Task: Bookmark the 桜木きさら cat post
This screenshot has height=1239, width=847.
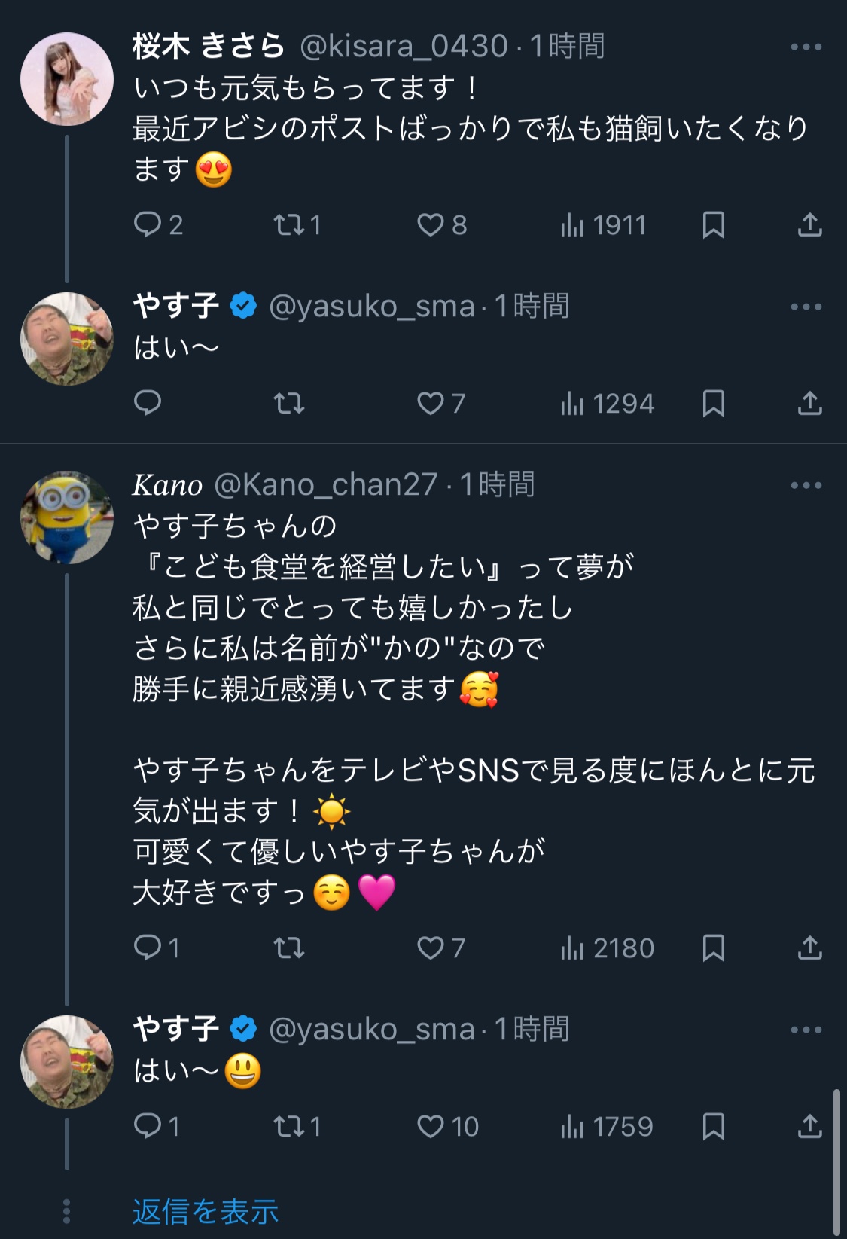Action: [x=713, y=224]
